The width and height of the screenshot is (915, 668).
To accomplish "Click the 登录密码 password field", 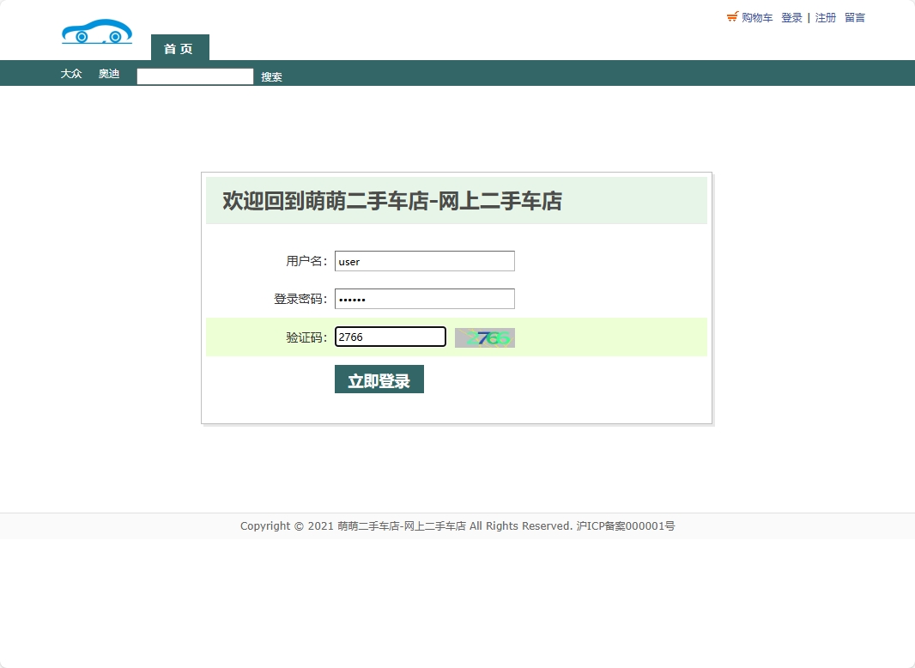I will (x=424, y=299).
